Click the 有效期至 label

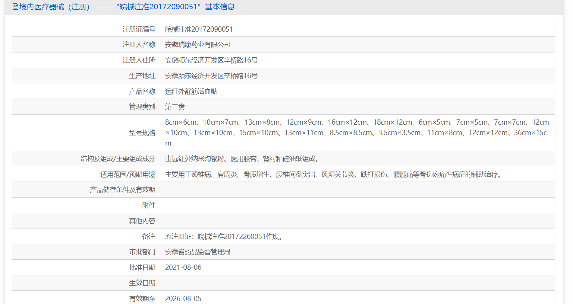point(142,299)
